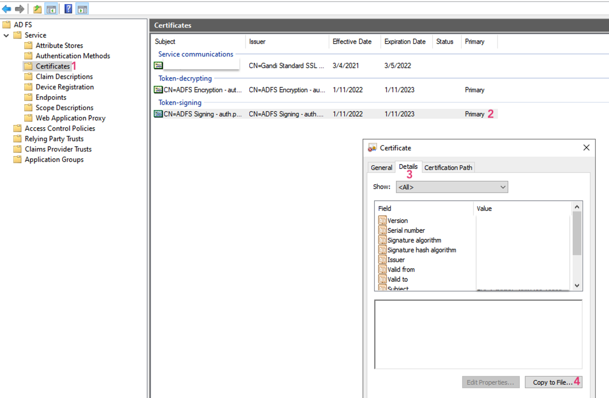Switch to the General tab
Image resolution: width=609 pixels, height=398 pixels.
coord(381,167)
